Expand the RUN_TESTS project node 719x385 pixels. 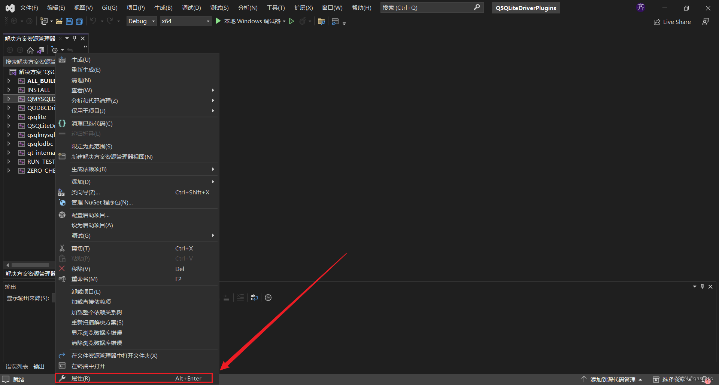click(9, 161)
